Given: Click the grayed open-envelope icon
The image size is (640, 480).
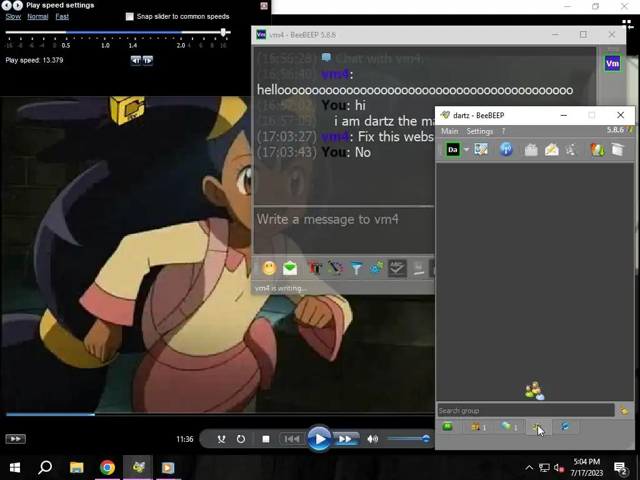Looking at the screenshot, I should [x=531, y=149].
